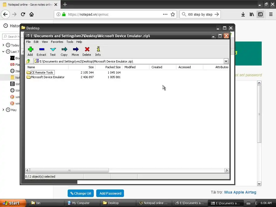276x207 pixels.
Task: Select size value 2 105 344
Action: point(87,72)
